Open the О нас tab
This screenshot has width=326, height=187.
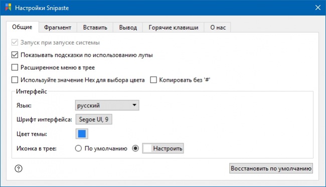coord(218,28)
